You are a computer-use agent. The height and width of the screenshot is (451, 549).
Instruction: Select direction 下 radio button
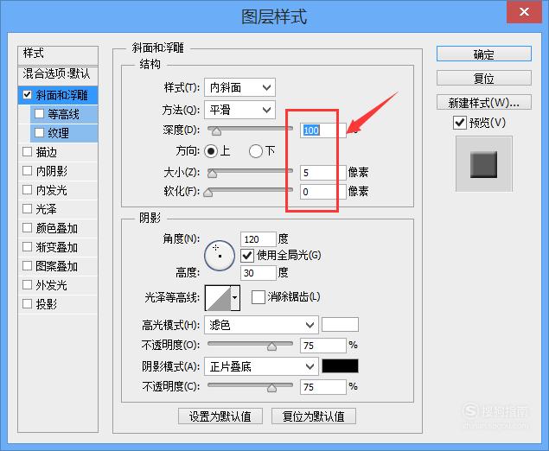pos(256,151)
